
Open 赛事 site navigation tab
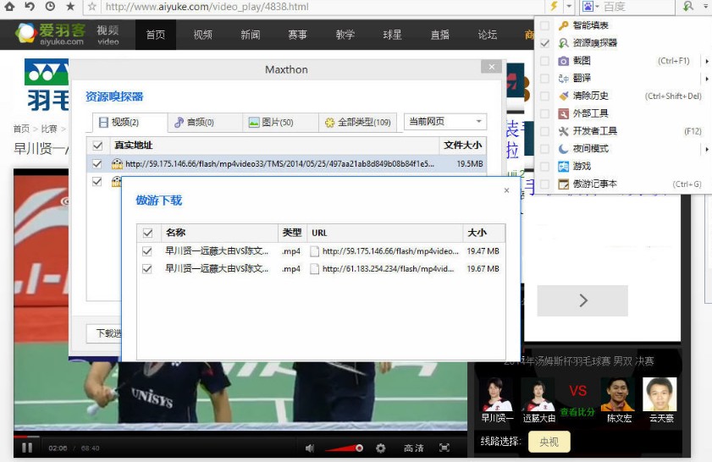(x=297, y=35)
